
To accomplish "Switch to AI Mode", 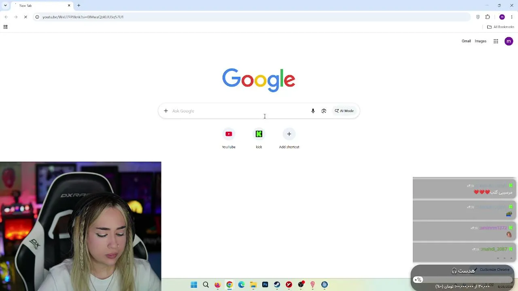I will click(344, 111).
